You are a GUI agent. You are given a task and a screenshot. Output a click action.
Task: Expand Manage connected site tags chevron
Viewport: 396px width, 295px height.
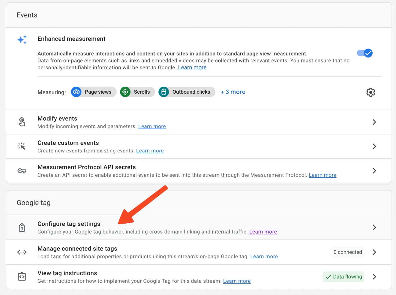point(374,252)
